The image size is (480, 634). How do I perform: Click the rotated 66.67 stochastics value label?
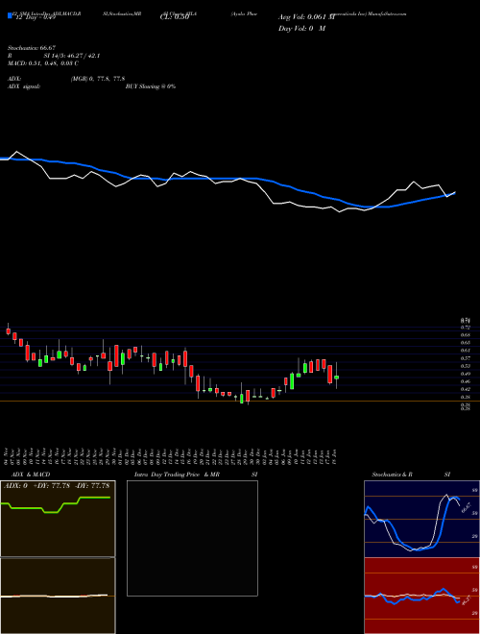466,507
